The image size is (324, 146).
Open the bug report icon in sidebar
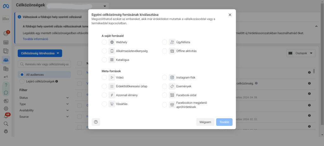click(x=6, y=131)
